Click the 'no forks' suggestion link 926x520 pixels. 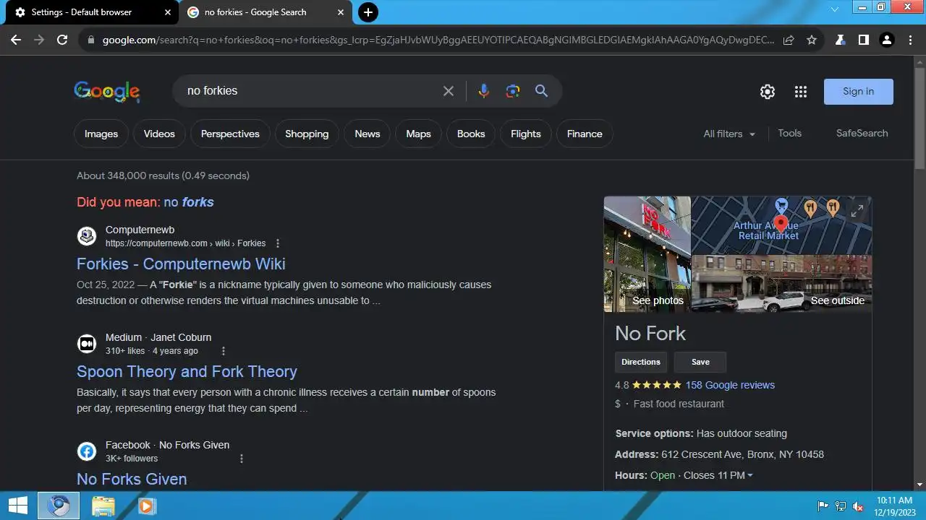coord(189,202)
